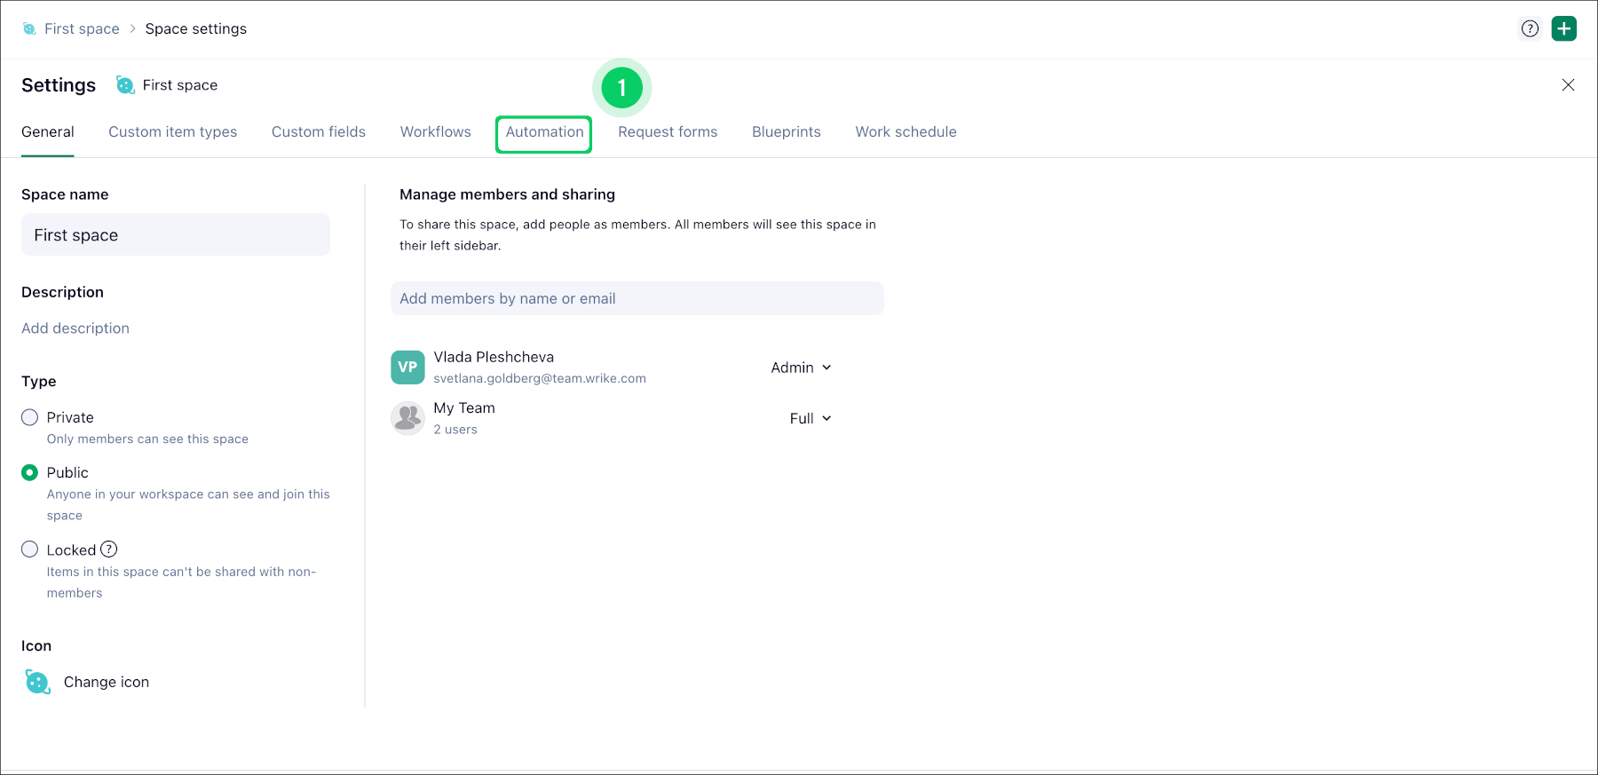
Task: Click the My Team group avatar
Action: [x=407, y=417]
